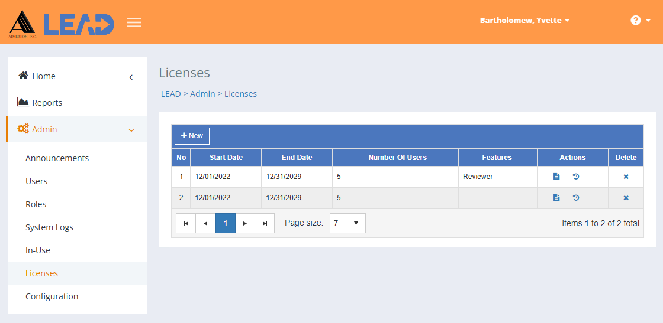663x323 pixels.
Task: Open the help question mark menu
Action: [639, 21]
